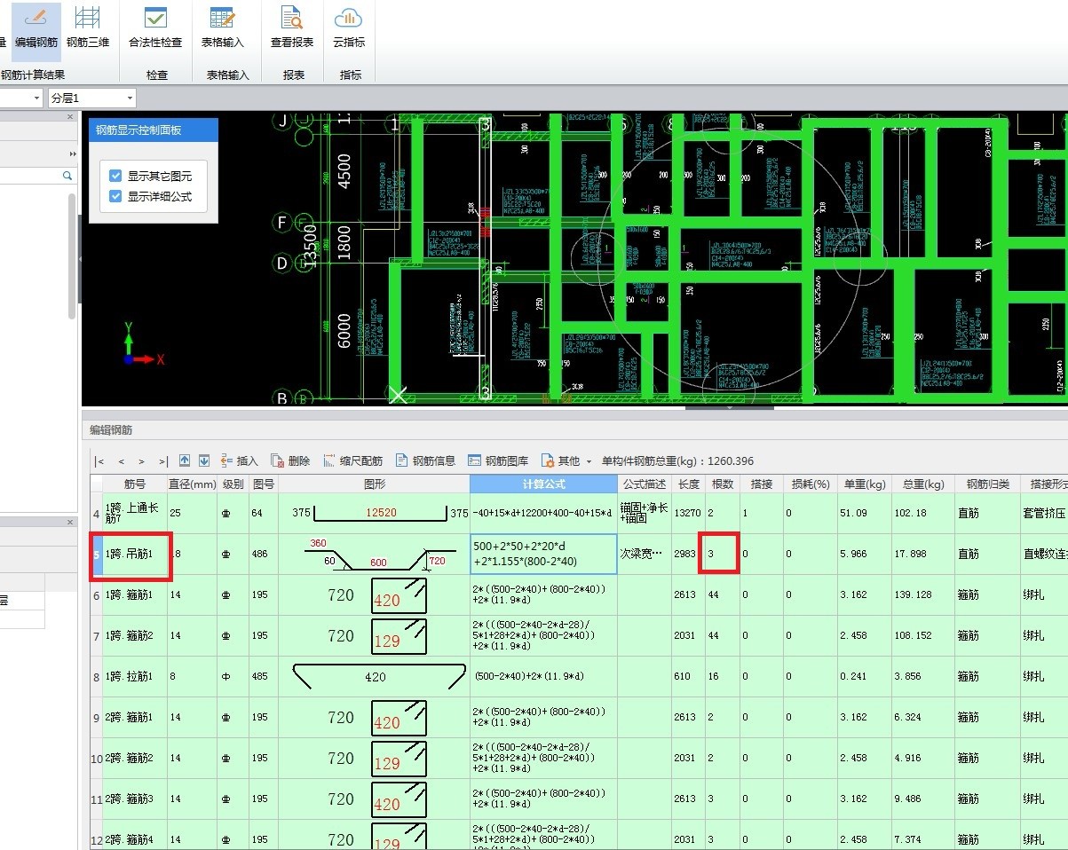Move rebar row up icon
The image size is (1068, 850).
point(185,460)
